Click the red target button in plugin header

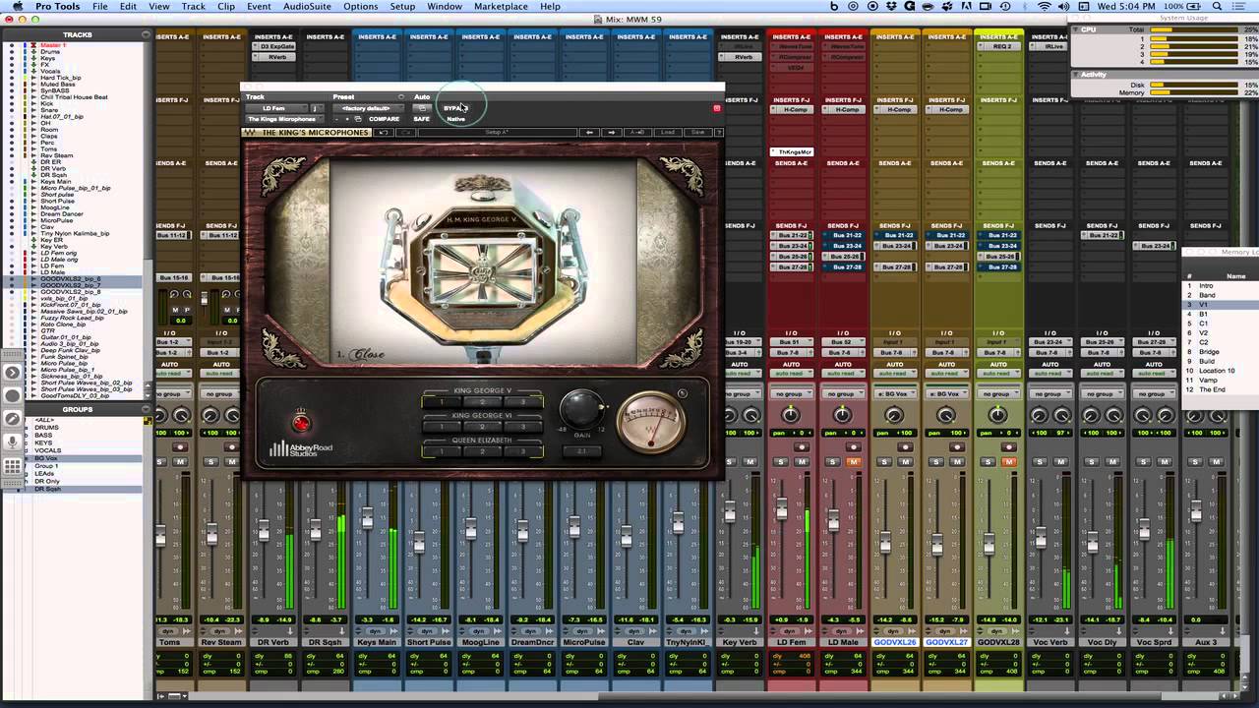tap(717, 108)
